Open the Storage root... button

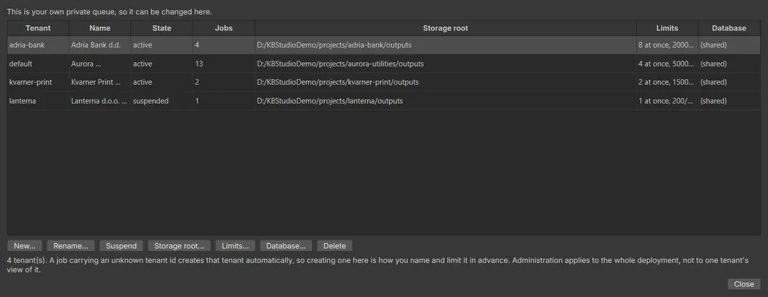(179, 245)
